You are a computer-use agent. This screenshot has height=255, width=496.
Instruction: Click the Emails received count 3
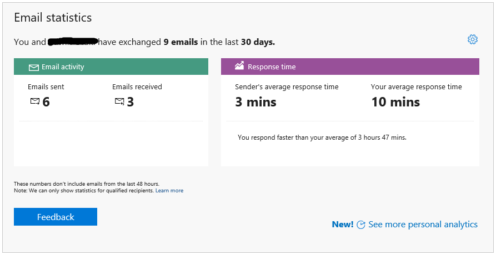[131, 102]
